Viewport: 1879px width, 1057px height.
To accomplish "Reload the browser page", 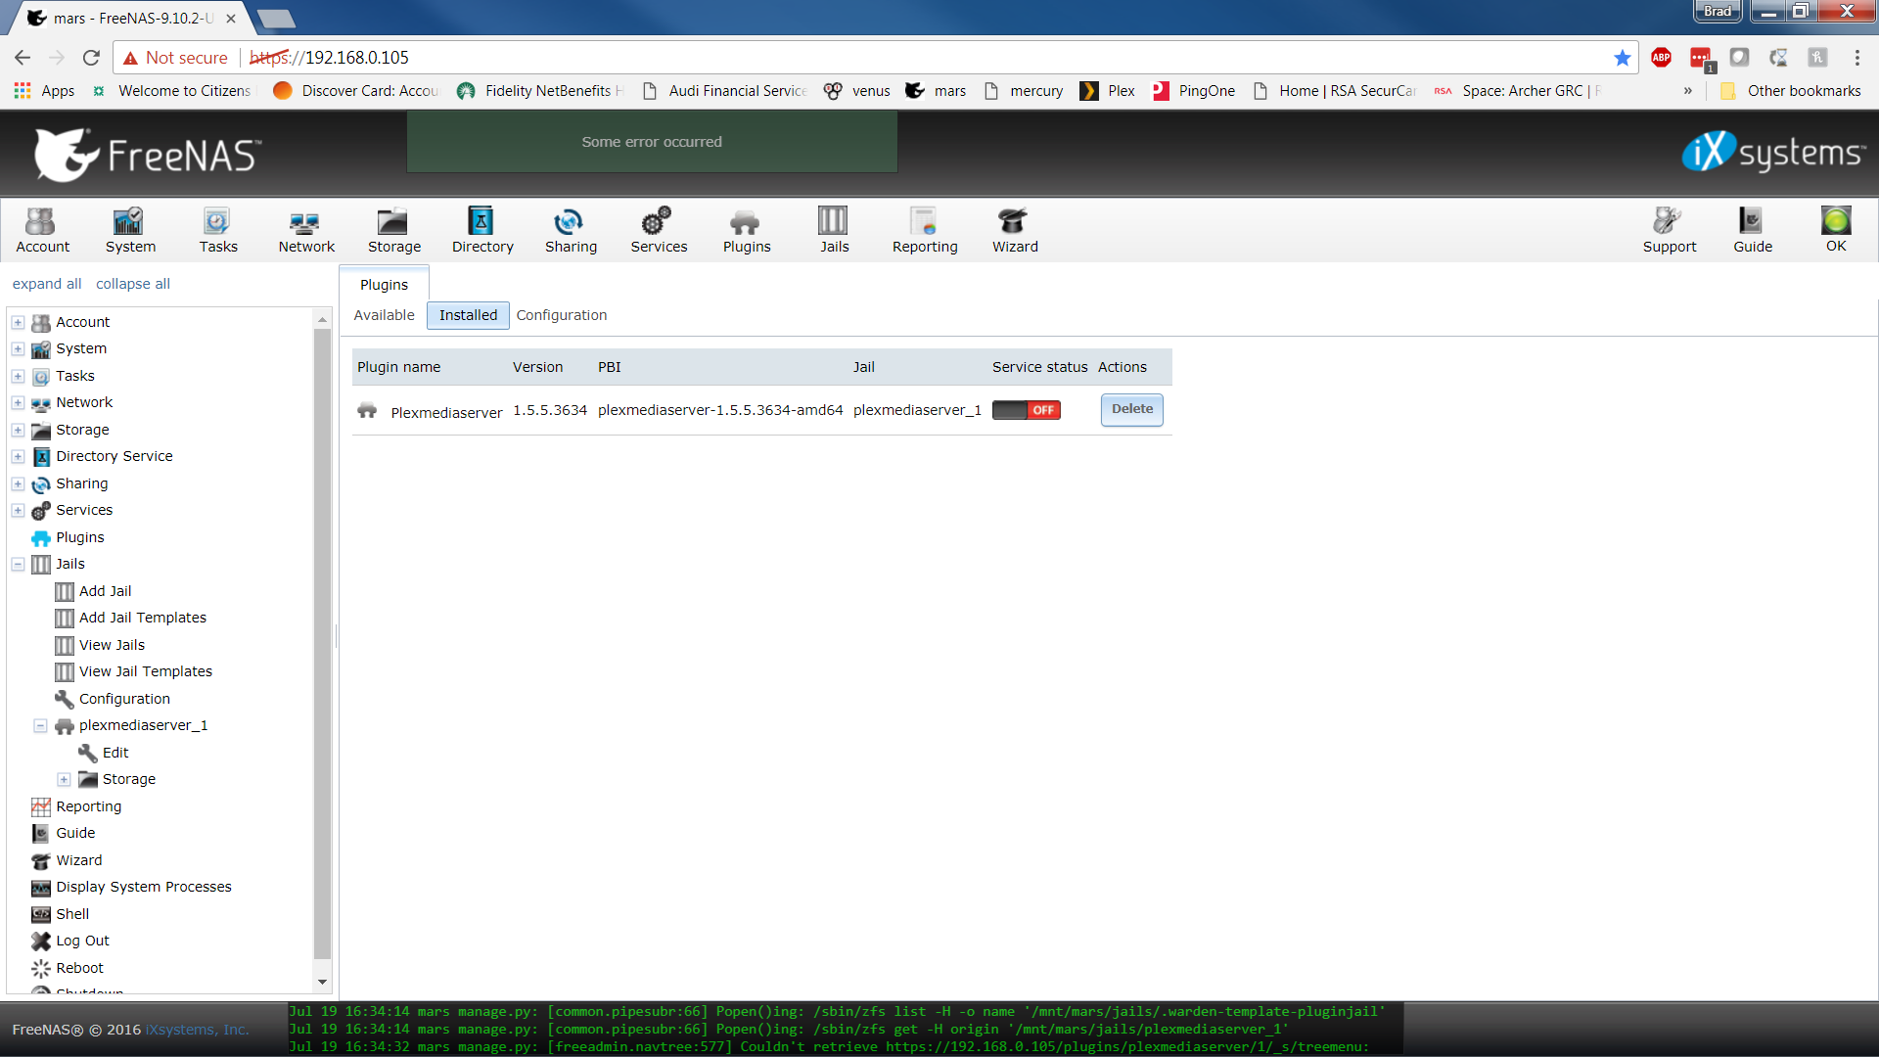I will tap(91, 58).
